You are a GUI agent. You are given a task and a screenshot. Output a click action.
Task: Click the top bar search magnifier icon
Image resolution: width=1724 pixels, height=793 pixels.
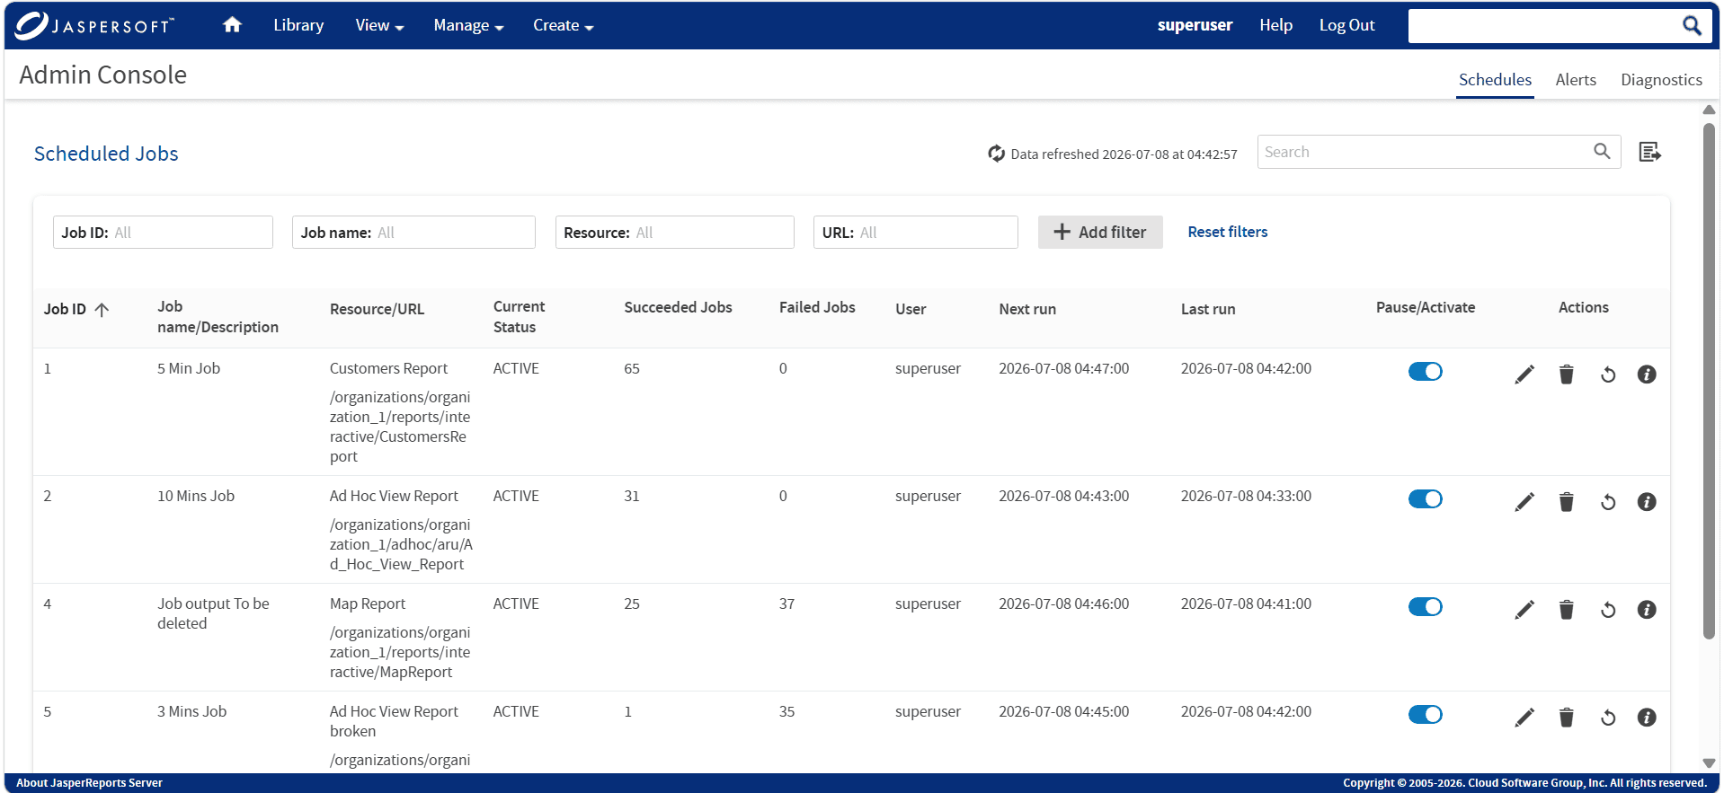pos(1692,26)
